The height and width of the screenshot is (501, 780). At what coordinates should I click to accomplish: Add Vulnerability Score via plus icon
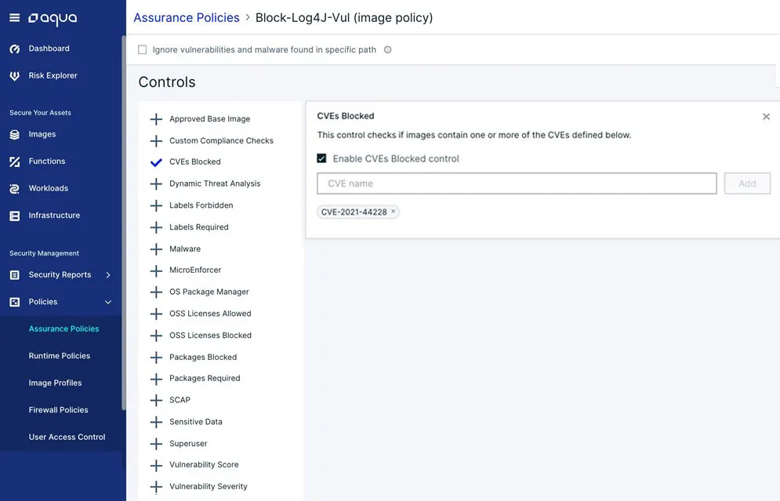[156, 465]
